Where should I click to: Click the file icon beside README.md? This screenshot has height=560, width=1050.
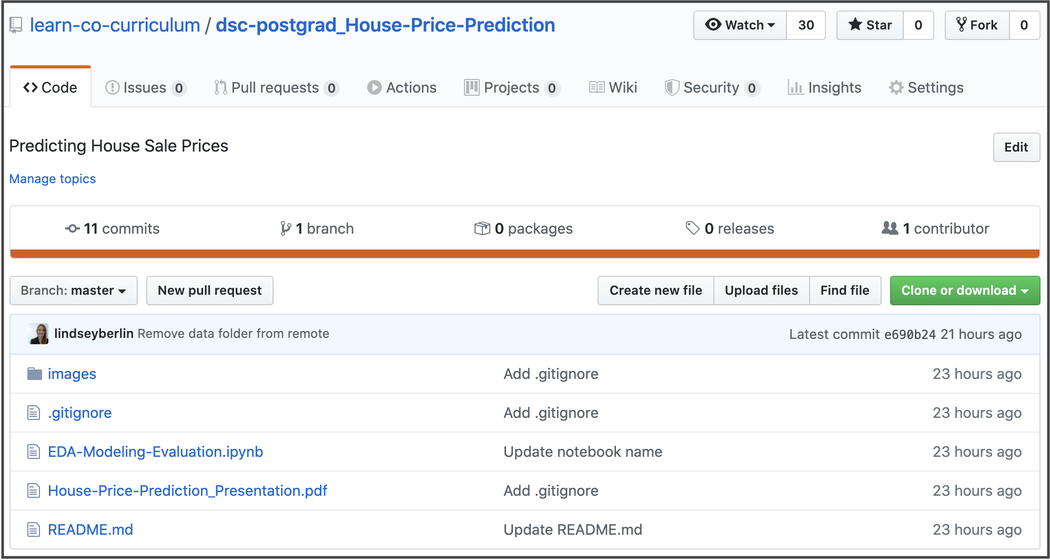(x=34, y=529)
